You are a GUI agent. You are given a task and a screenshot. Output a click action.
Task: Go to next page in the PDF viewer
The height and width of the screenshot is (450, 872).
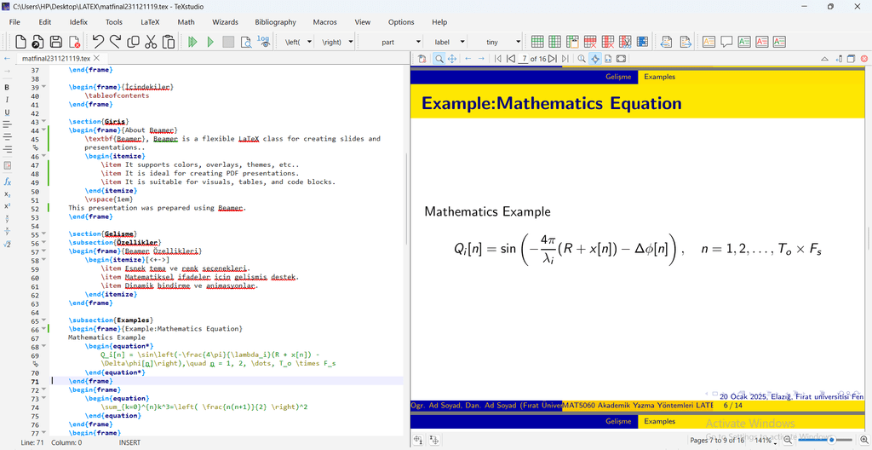pyautogui.click(x=552, y=59)
